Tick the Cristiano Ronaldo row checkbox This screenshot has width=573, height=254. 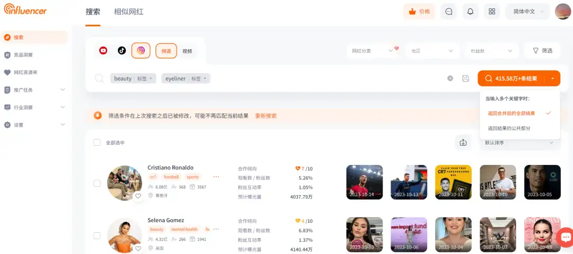pos(97,183)
